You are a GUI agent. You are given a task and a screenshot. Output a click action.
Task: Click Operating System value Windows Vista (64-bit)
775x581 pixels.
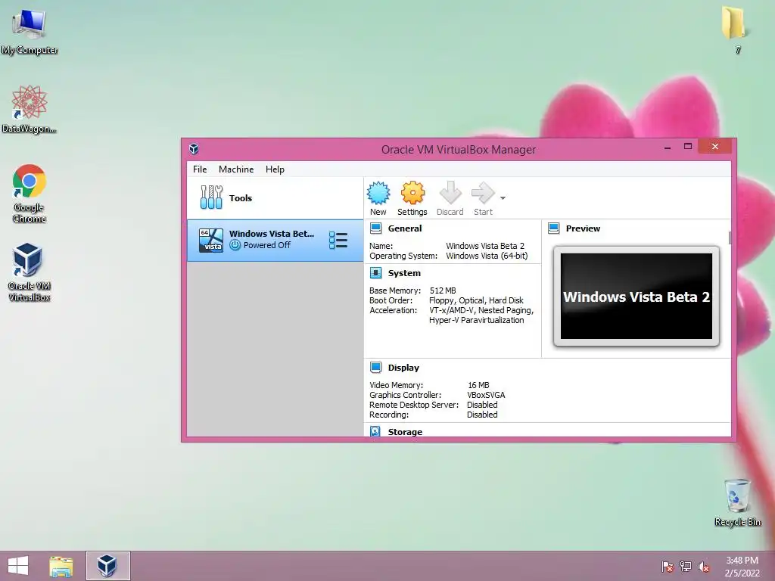[487, 256]
